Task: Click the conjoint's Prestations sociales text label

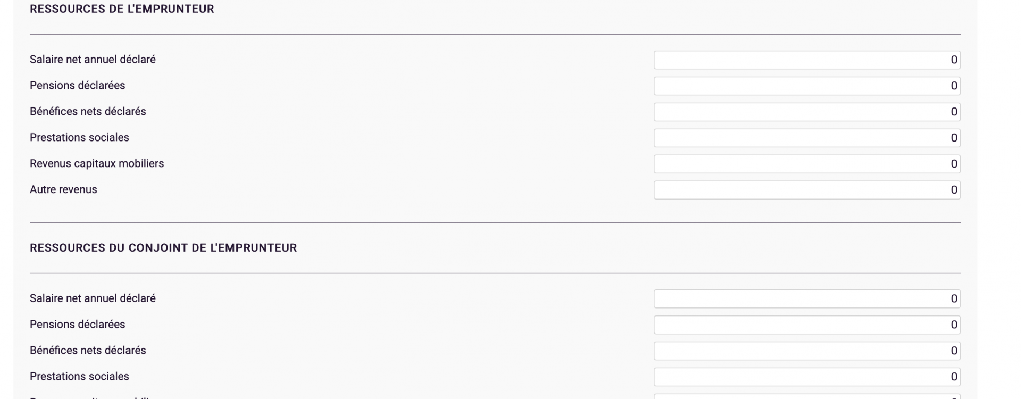Action: point(79,377)
